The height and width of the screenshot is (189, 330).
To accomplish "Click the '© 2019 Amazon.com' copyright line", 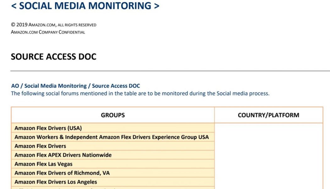I will (x=54, y=25).
